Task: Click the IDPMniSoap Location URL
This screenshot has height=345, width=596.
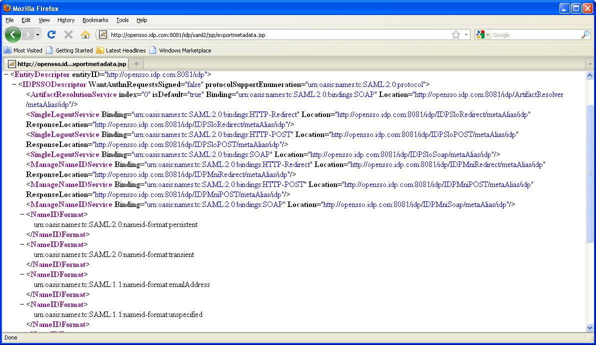Action: [x=414, y=204]
